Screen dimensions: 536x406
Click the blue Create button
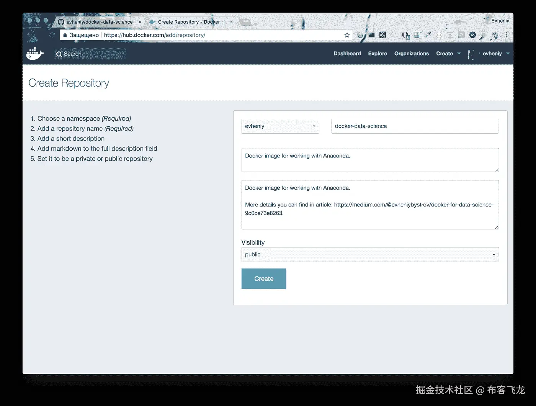click(x=264, y=278)
